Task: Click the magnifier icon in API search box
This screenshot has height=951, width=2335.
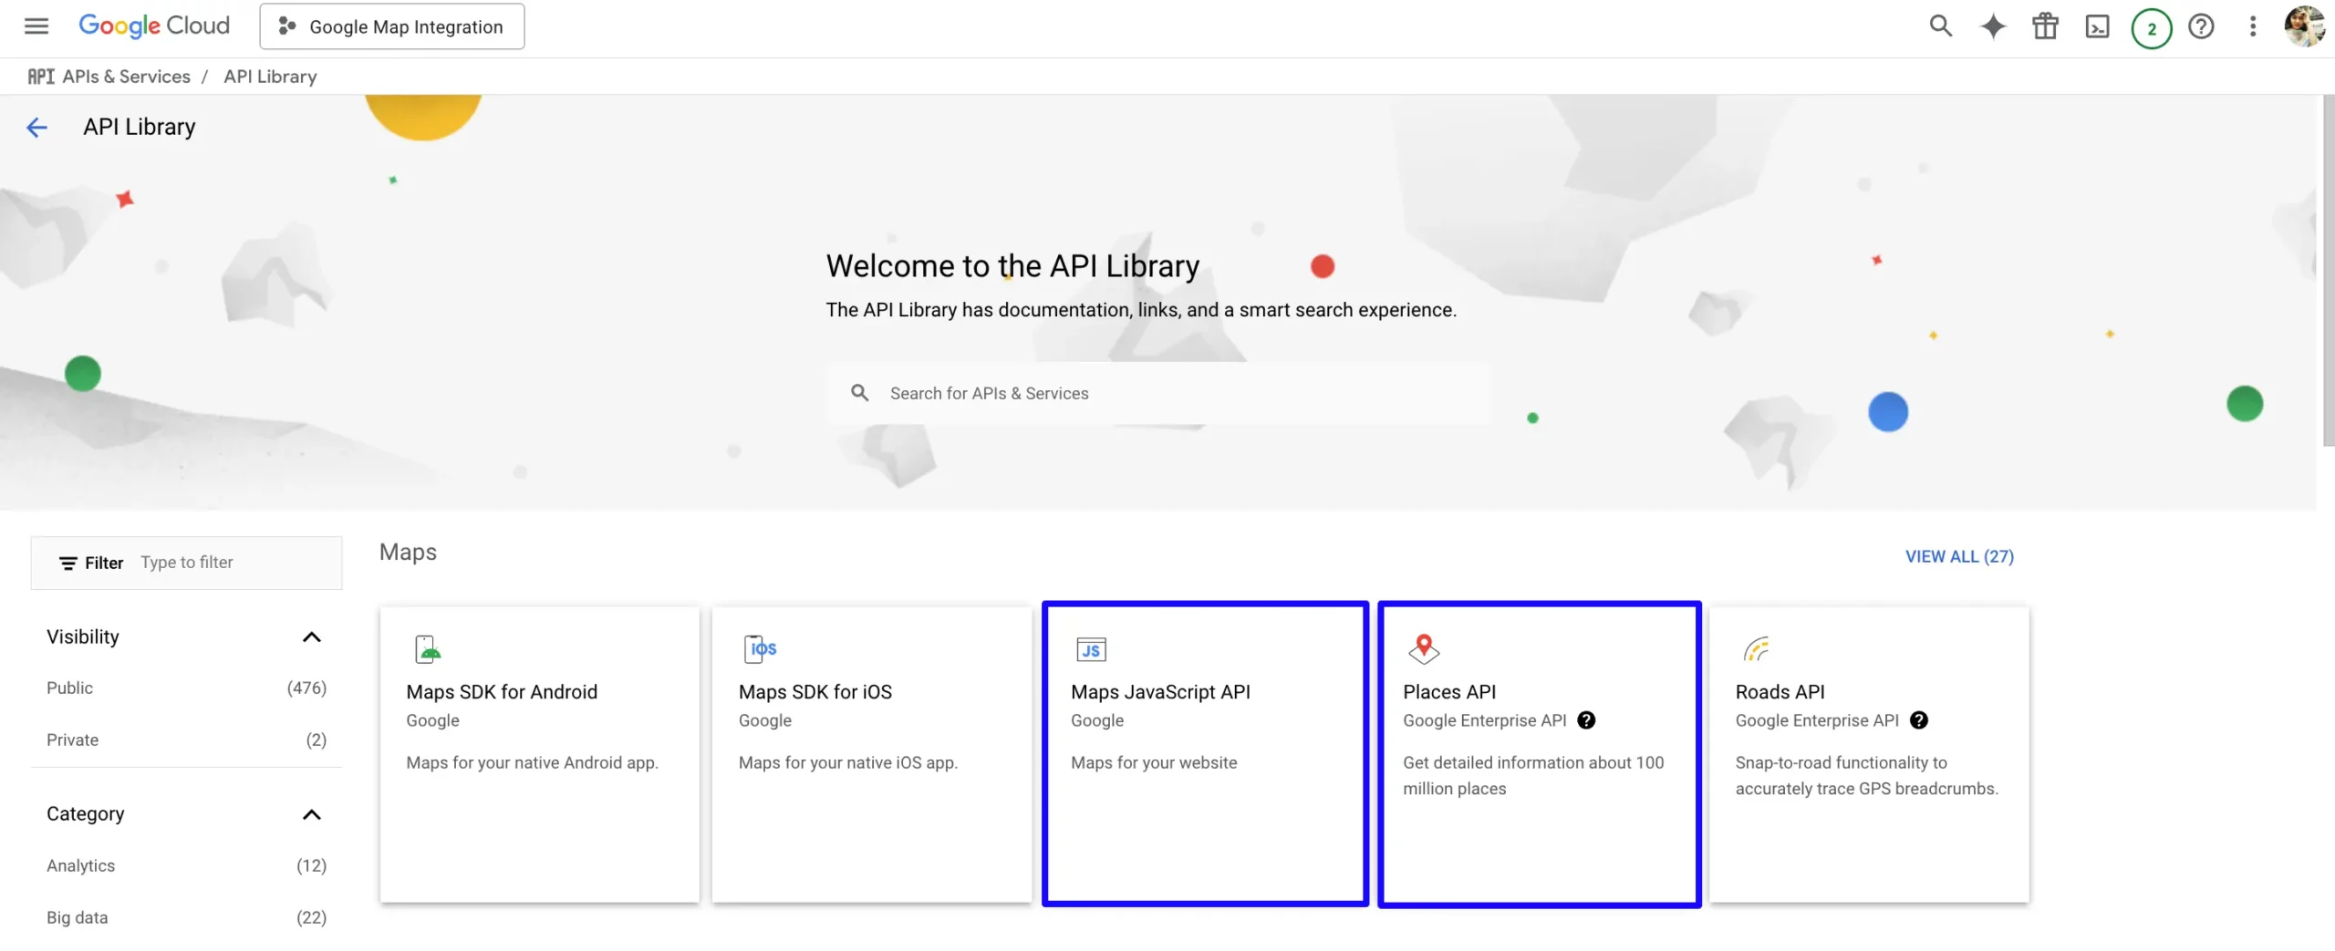Action: click(x=859, y=393)
